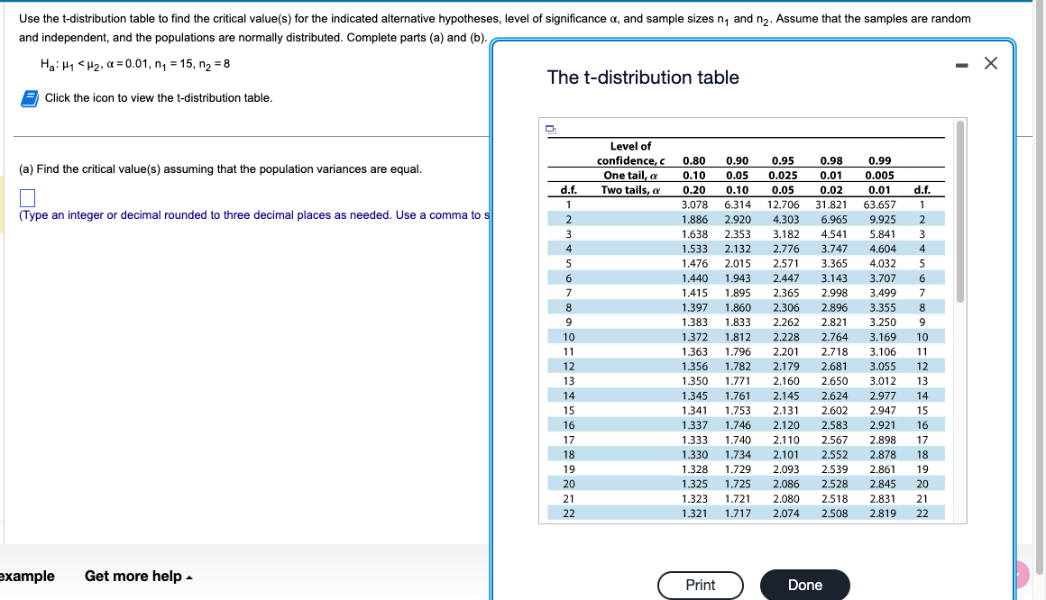Click the 'Level of confidence, c' header label
Viewport: 1046px width, 600px height.
630,153
